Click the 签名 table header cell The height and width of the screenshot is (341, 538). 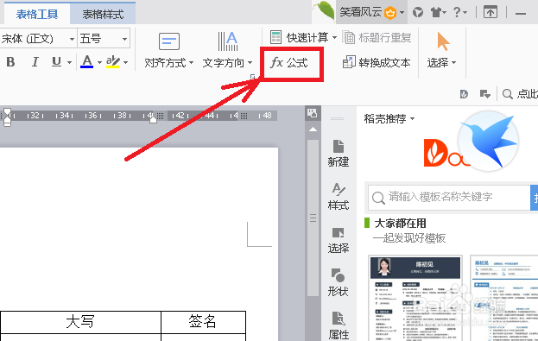pyautogui.click(x=203, y=322)
